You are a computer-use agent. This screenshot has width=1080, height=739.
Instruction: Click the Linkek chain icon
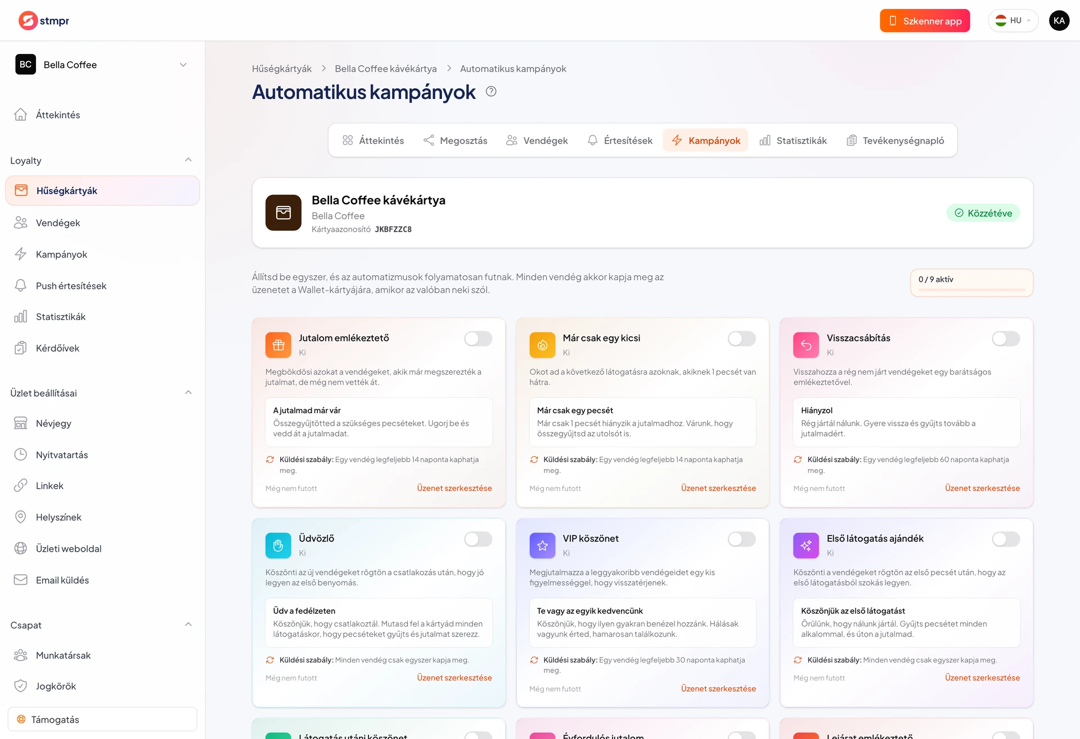click(x=21, y=485)
